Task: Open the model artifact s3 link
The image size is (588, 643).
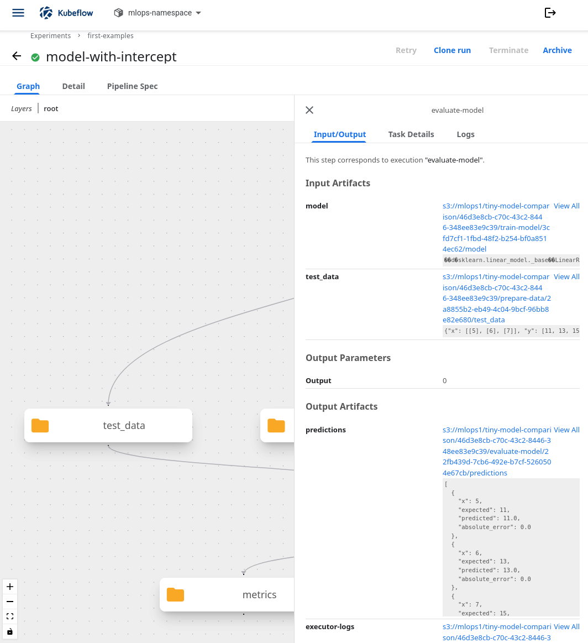Action: 496,227
